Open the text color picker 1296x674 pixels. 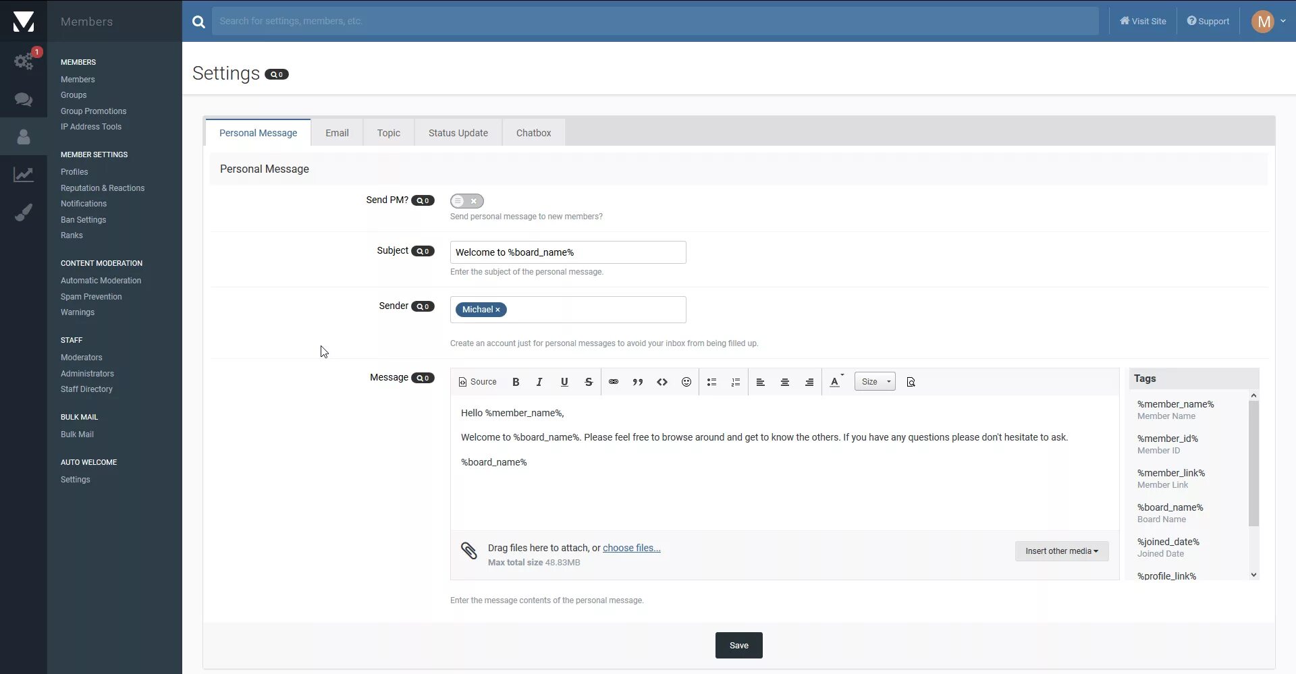(x=836, y=382)
